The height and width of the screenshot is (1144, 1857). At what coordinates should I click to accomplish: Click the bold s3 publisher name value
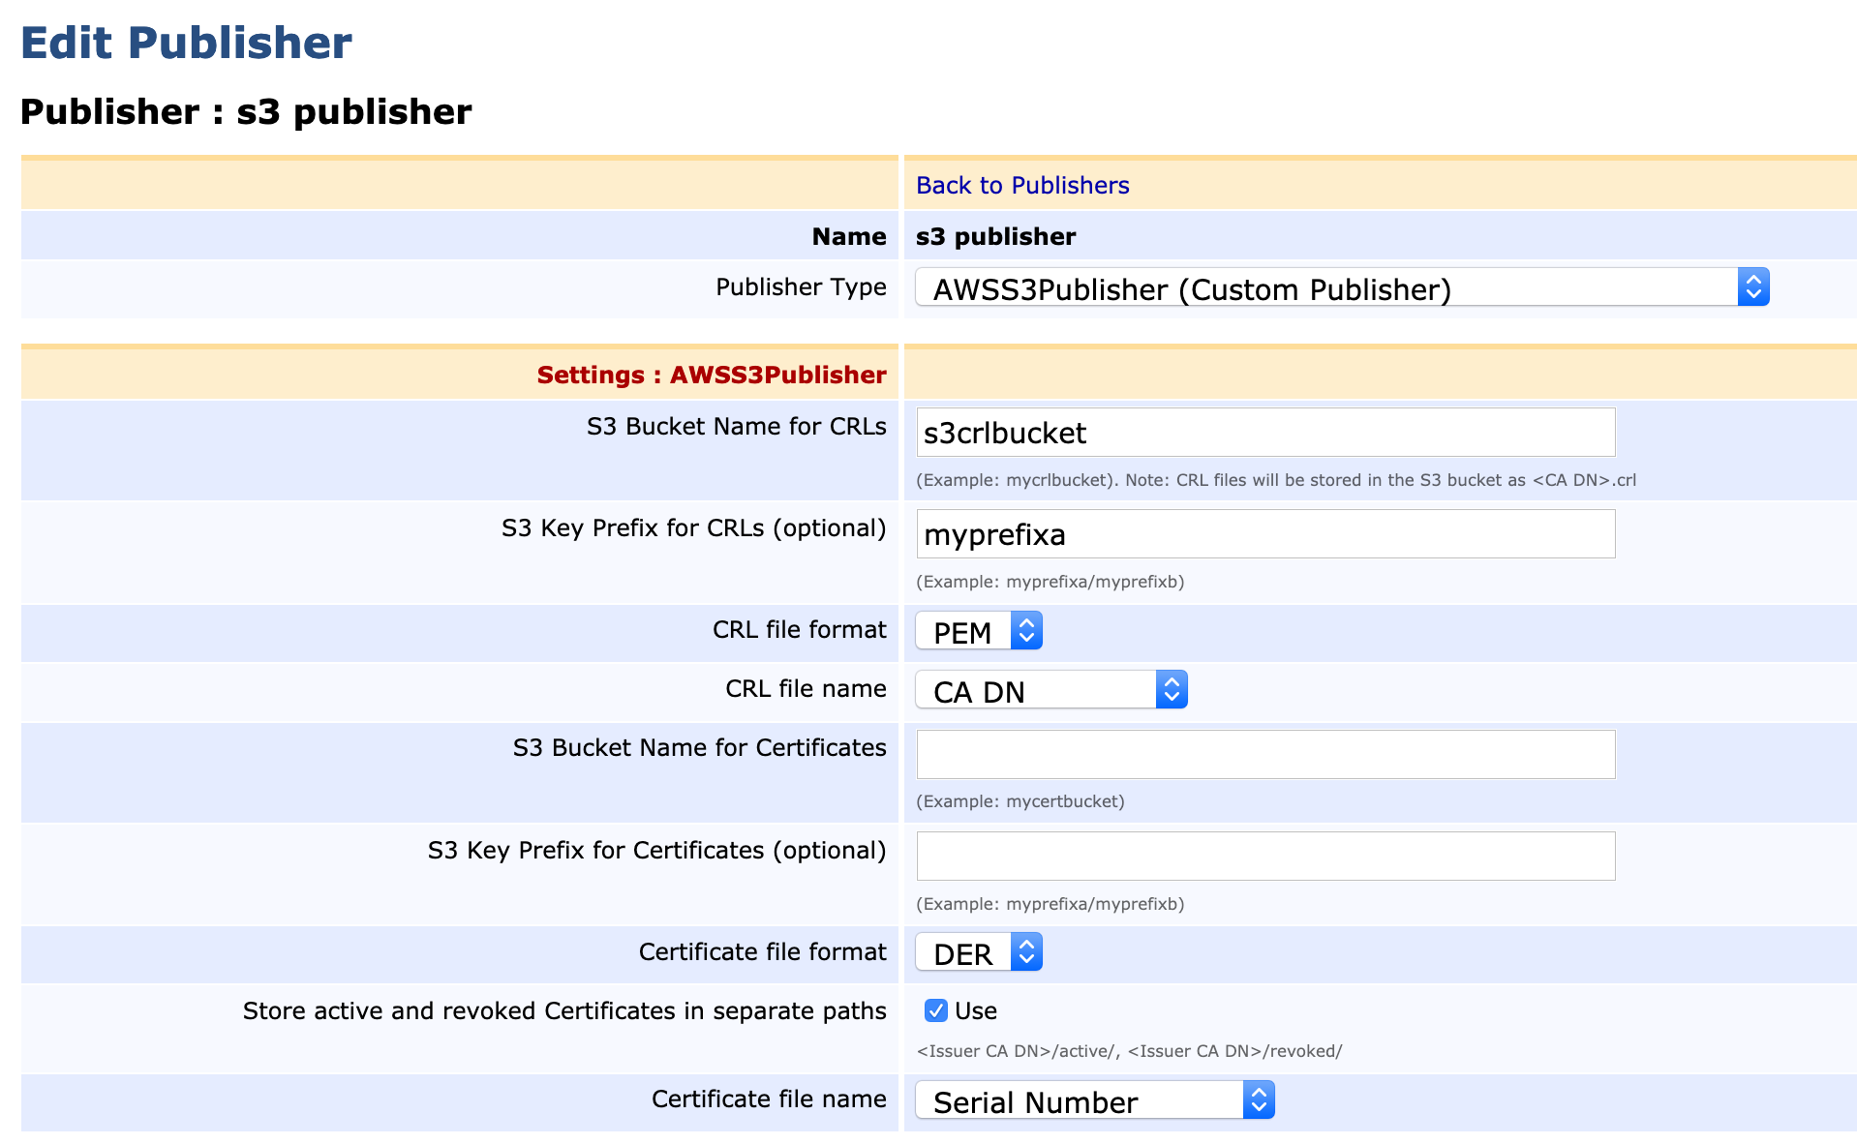point(995,236)
